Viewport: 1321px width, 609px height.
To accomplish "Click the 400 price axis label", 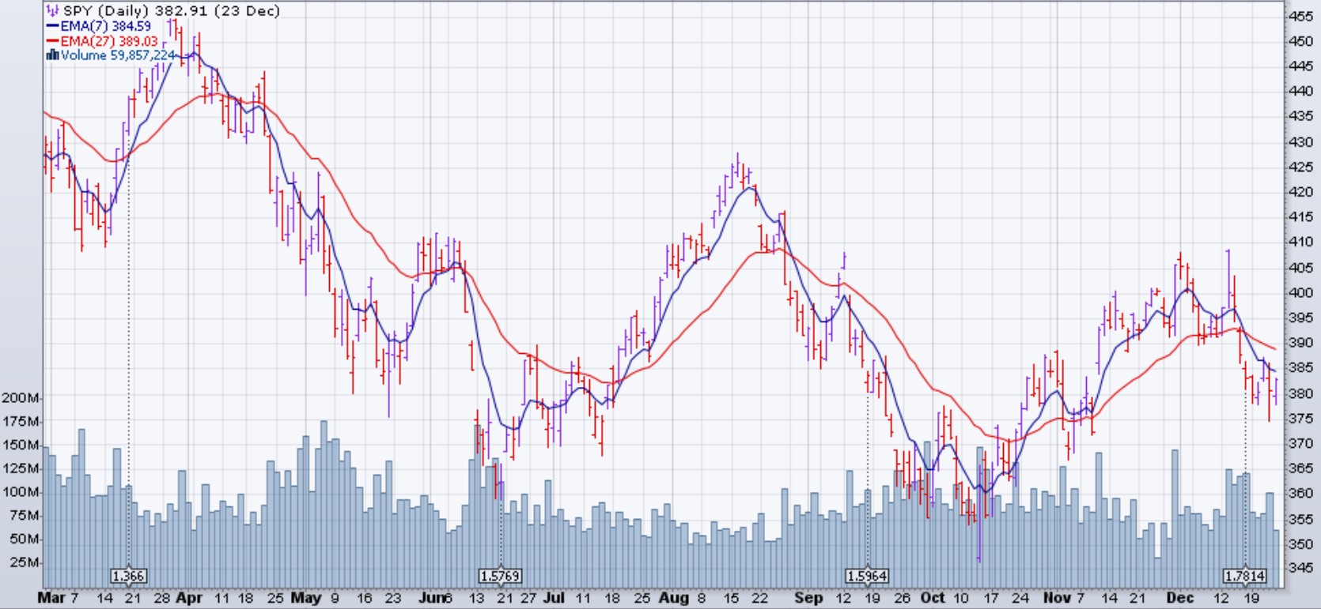I will coord(1301,293).
